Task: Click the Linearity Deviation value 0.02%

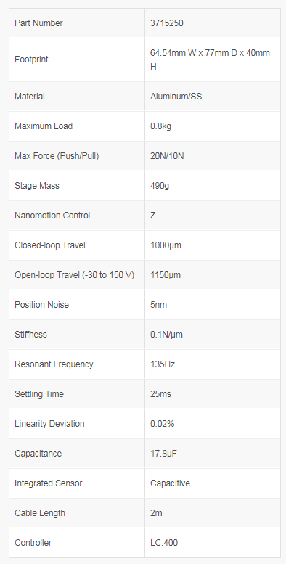Action: tap(163, 424)
